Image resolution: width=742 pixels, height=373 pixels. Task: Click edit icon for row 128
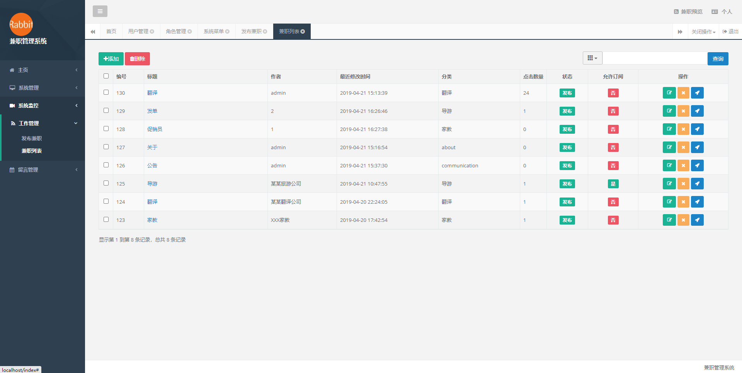669,129
